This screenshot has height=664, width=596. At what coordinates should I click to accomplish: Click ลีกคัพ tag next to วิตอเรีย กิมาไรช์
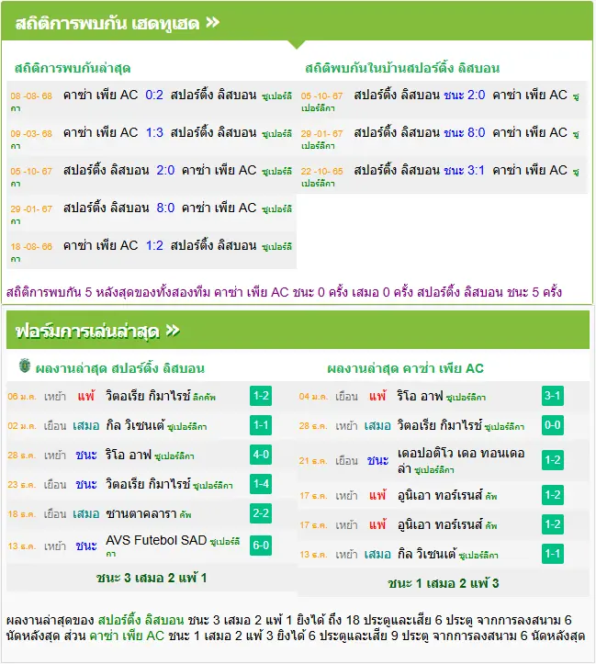204,398
